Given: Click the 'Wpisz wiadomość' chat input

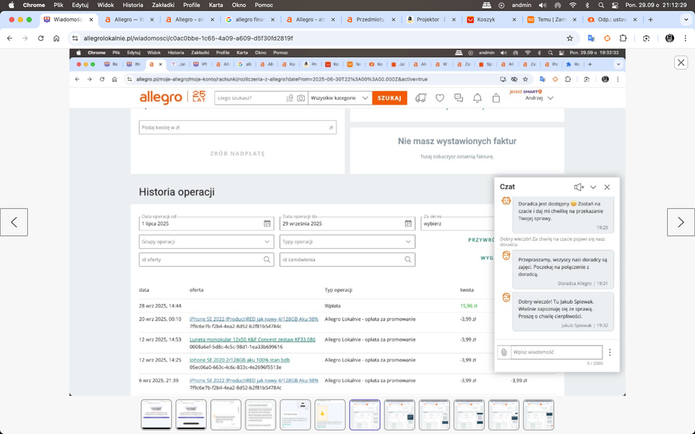Looking at the screenshot, I should [x=556, y=352].
